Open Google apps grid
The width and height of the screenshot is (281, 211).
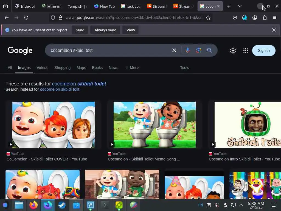pyautogui.click(x=246, y=51)
